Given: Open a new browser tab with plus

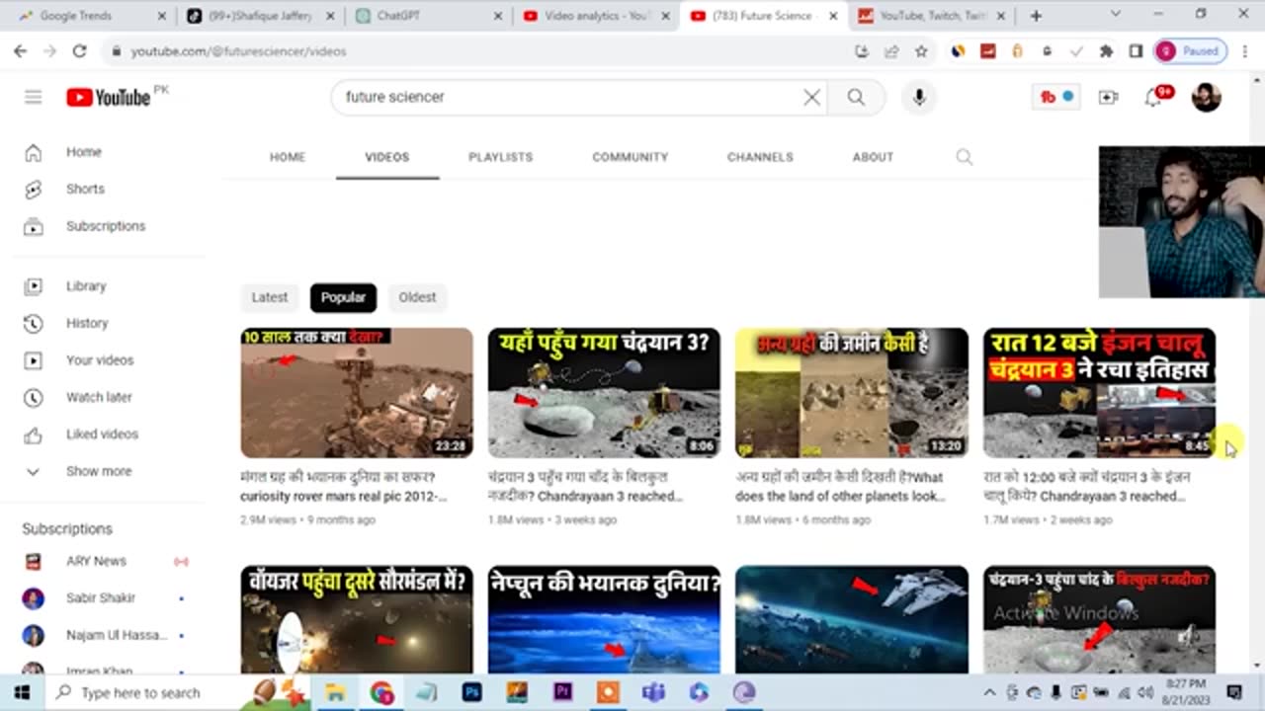Looking at the screenshot, I should 1036,16.
